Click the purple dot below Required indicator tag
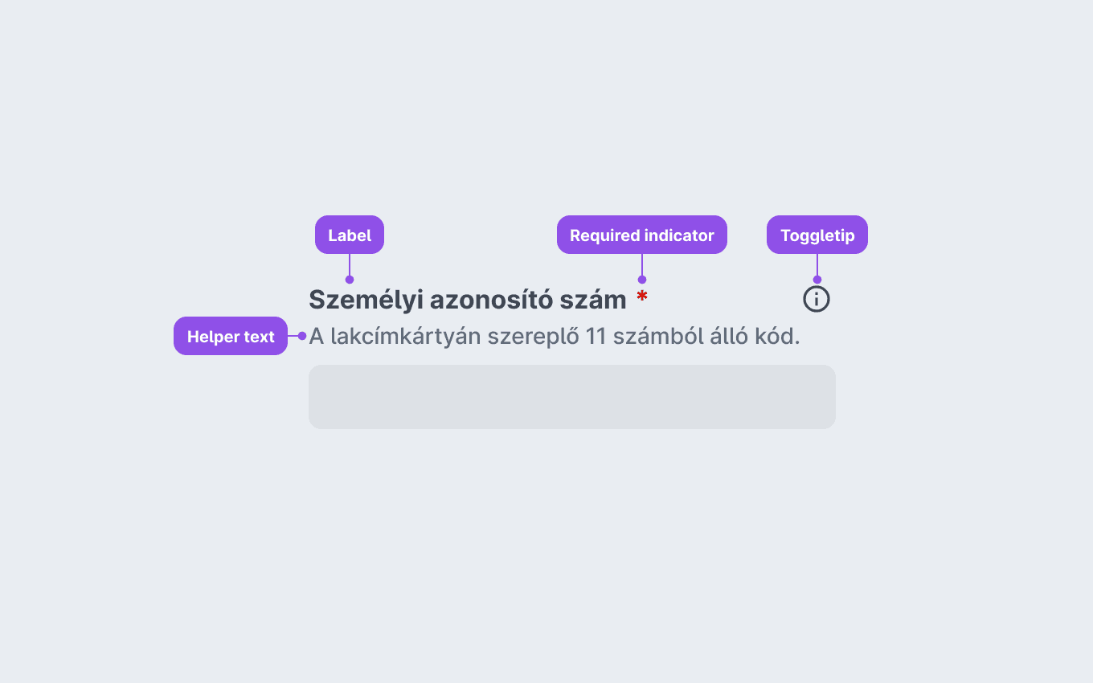1093x683 pixels. tap(642, 280)
